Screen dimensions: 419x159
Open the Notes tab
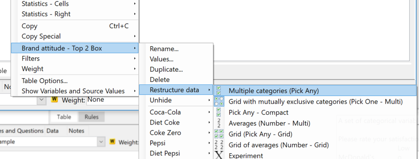(77, 131)
